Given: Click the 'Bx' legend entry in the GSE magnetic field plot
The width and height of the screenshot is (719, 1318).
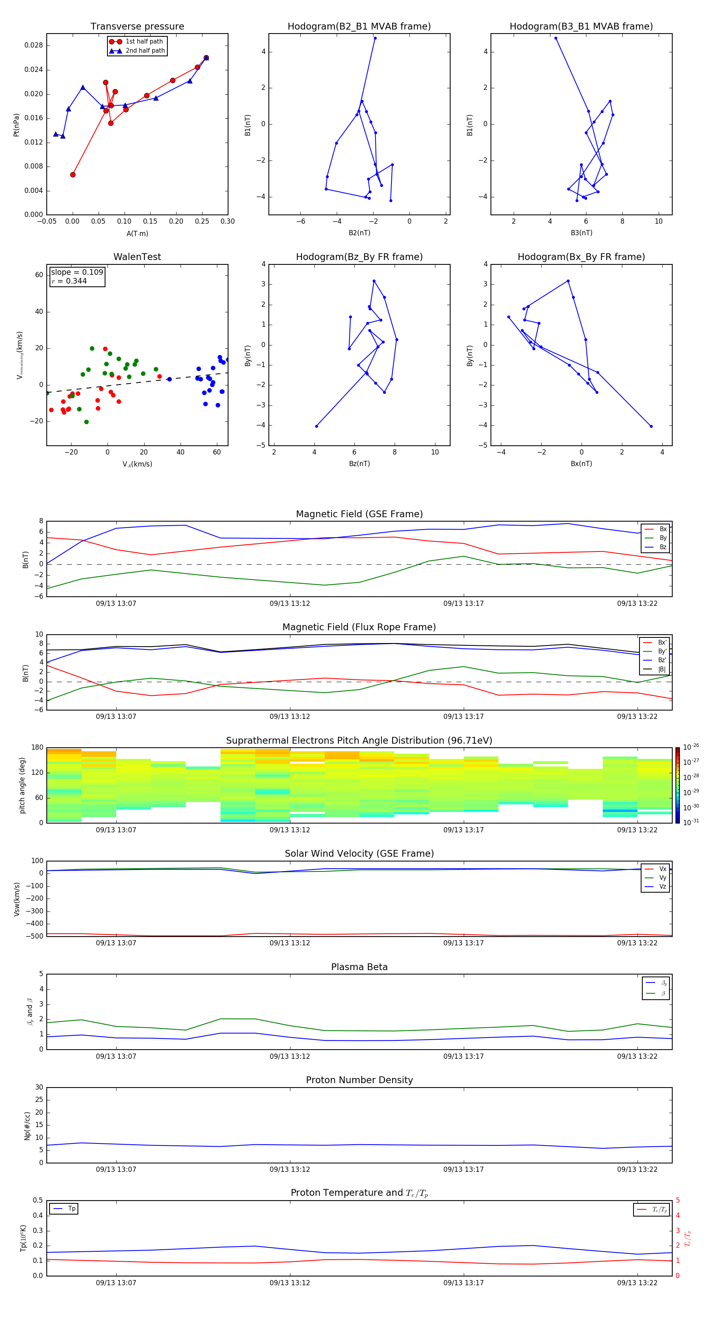Looking at the screenshot, I should pos(655,529).
